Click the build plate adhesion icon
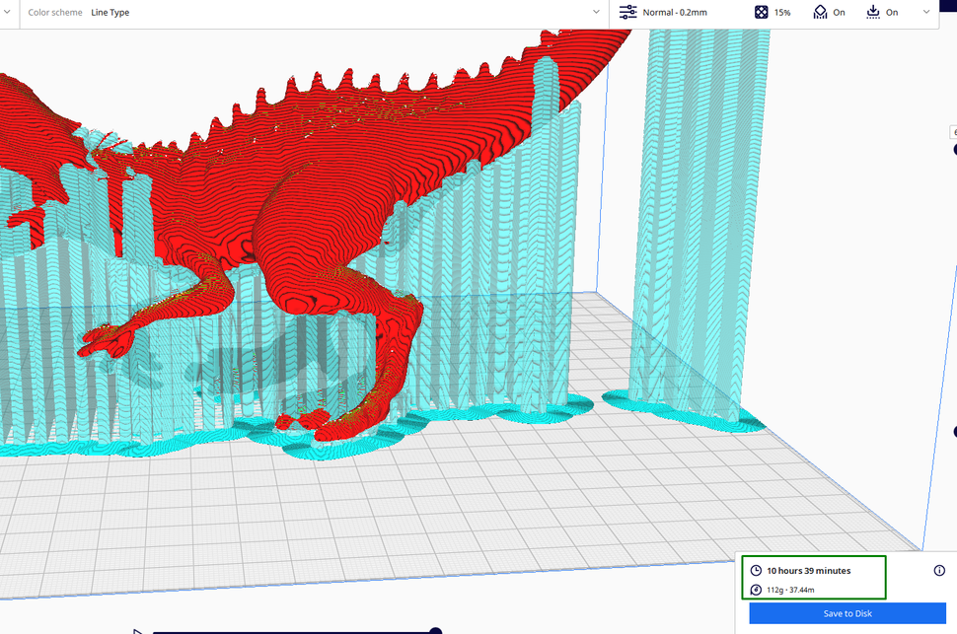Viewport: 957px width, 634px height. (x=873, y=11)
